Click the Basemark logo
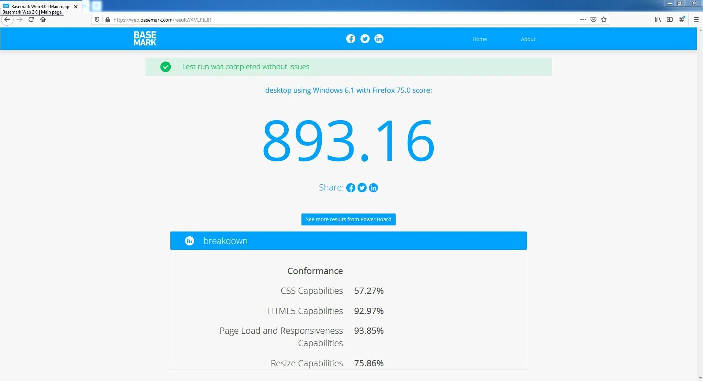The image size is (703, 381). click(x=145, y=38)
